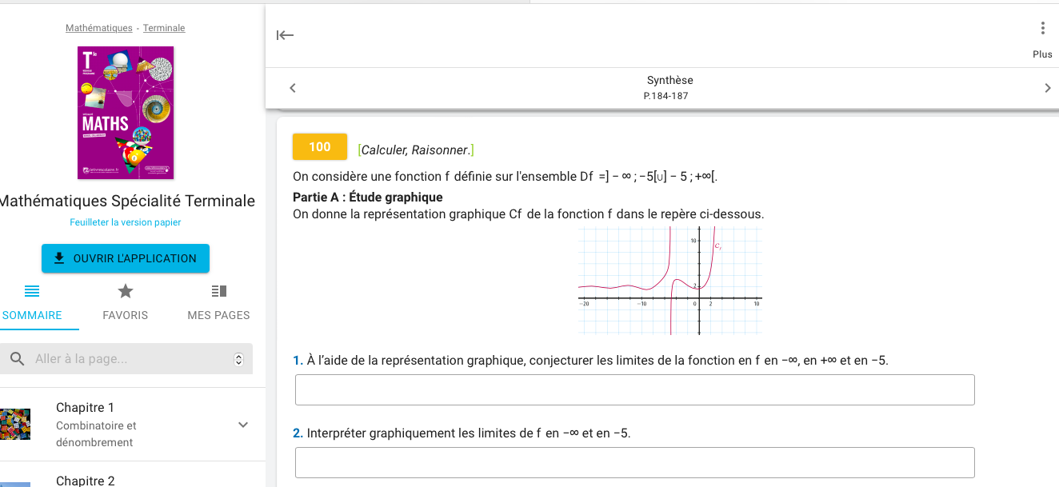Click the Mes Pages icon
The height and width of the screenshot is (487, 1059).
(218, 291)
